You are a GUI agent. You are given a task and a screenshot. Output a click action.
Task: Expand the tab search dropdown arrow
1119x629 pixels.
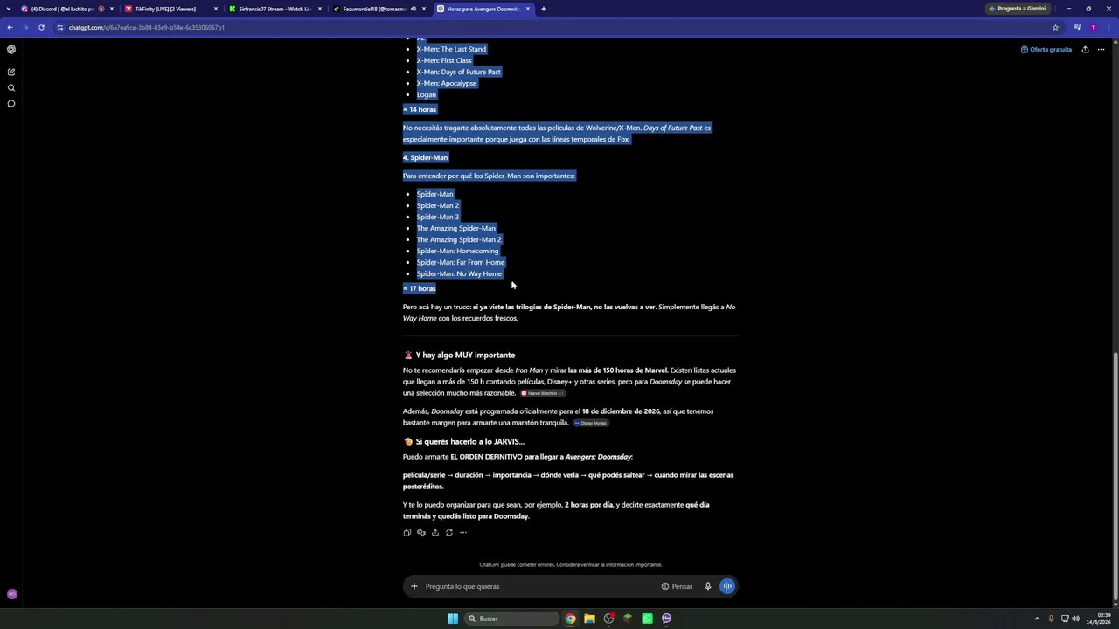click(10, 9)
